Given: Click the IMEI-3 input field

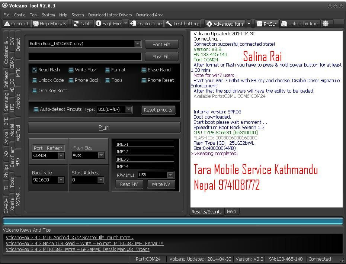Looking at the screenshot, I should pyautogui.click(x=145, y=159).
